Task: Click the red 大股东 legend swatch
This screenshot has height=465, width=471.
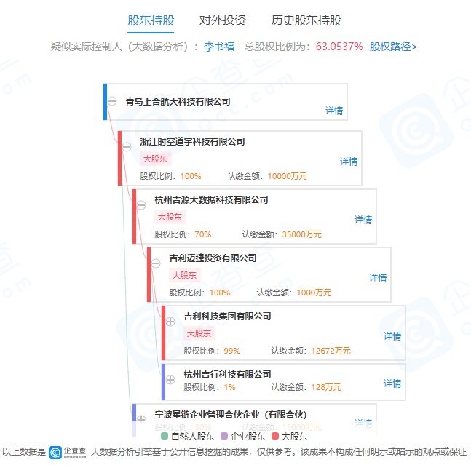Action: point(275,436)
